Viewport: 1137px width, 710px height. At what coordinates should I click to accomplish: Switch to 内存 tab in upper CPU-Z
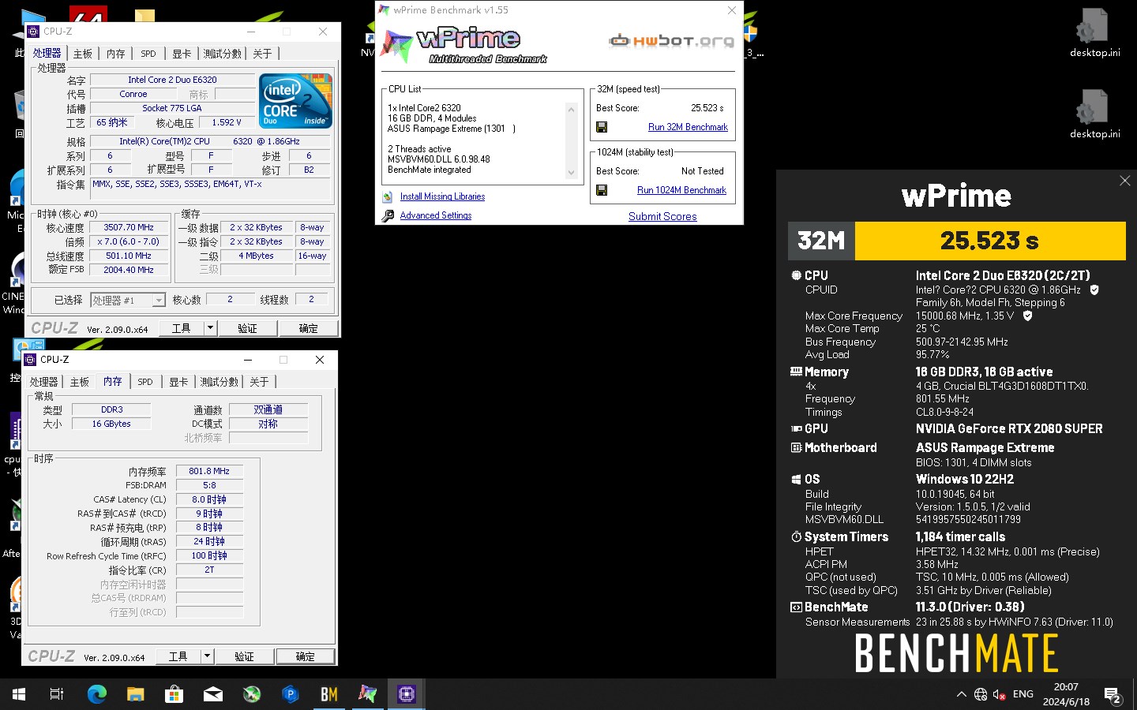116,54
